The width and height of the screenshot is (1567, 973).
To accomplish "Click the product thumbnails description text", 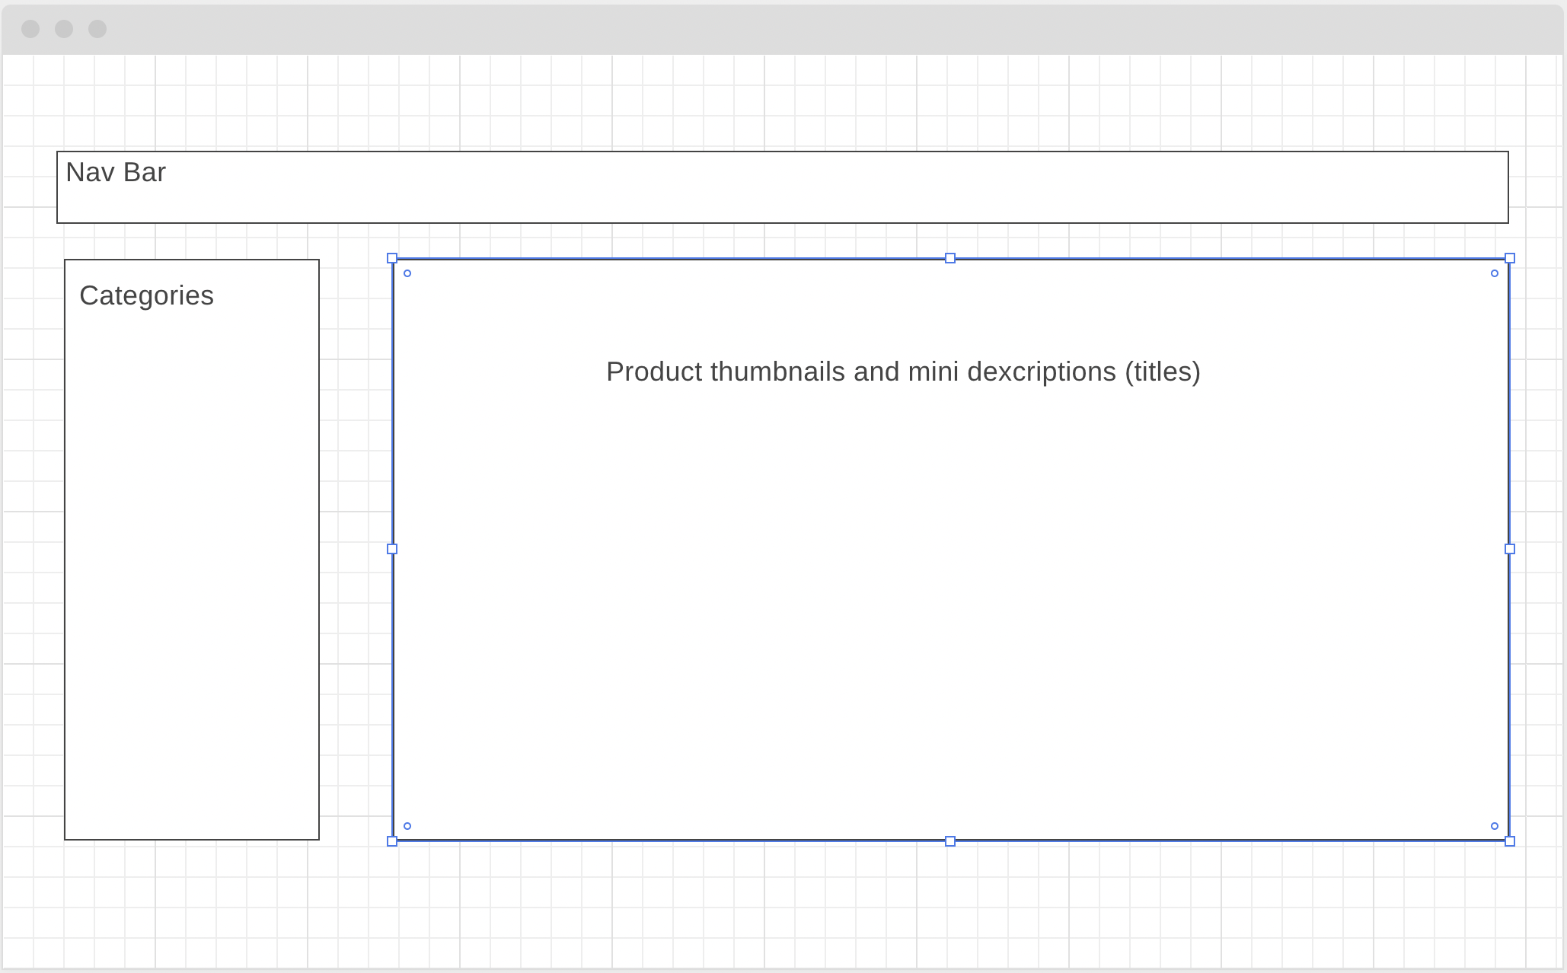I will click(x=902, y=372).
